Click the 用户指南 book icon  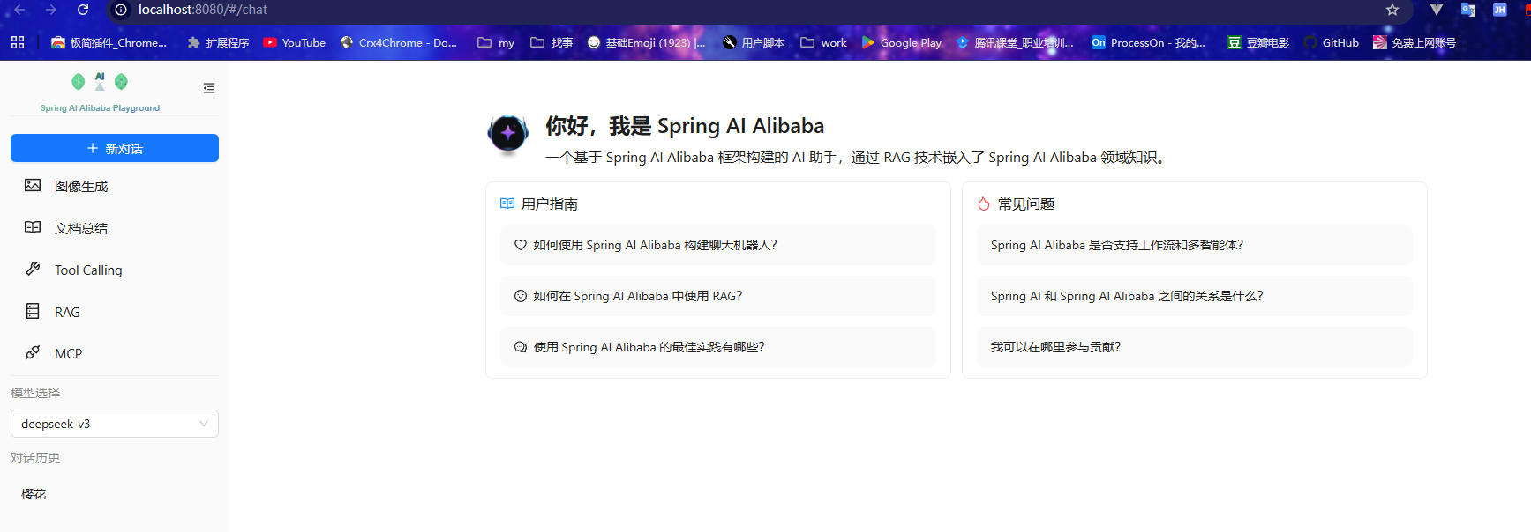(x=507, y=203)
